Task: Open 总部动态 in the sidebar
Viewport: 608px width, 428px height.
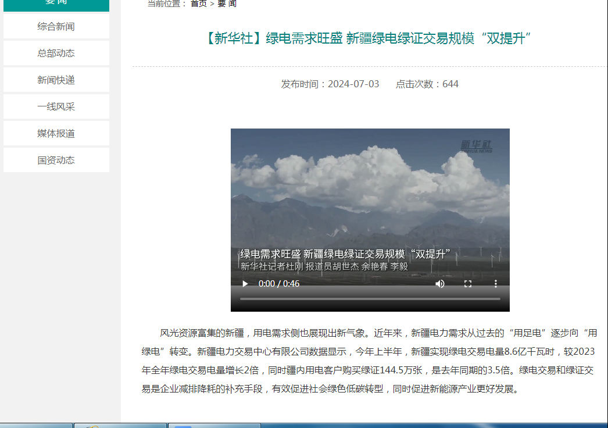Action: [x=56, y=53]
